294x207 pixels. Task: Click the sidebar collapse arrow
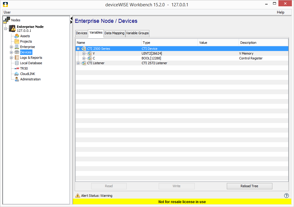coord(71,18)
